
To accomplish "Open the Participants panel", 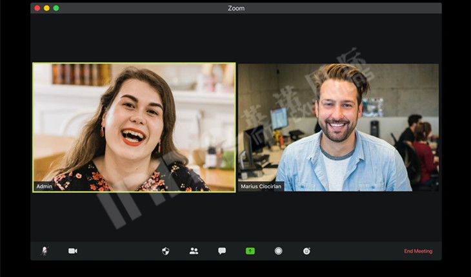I will [194, 251].
